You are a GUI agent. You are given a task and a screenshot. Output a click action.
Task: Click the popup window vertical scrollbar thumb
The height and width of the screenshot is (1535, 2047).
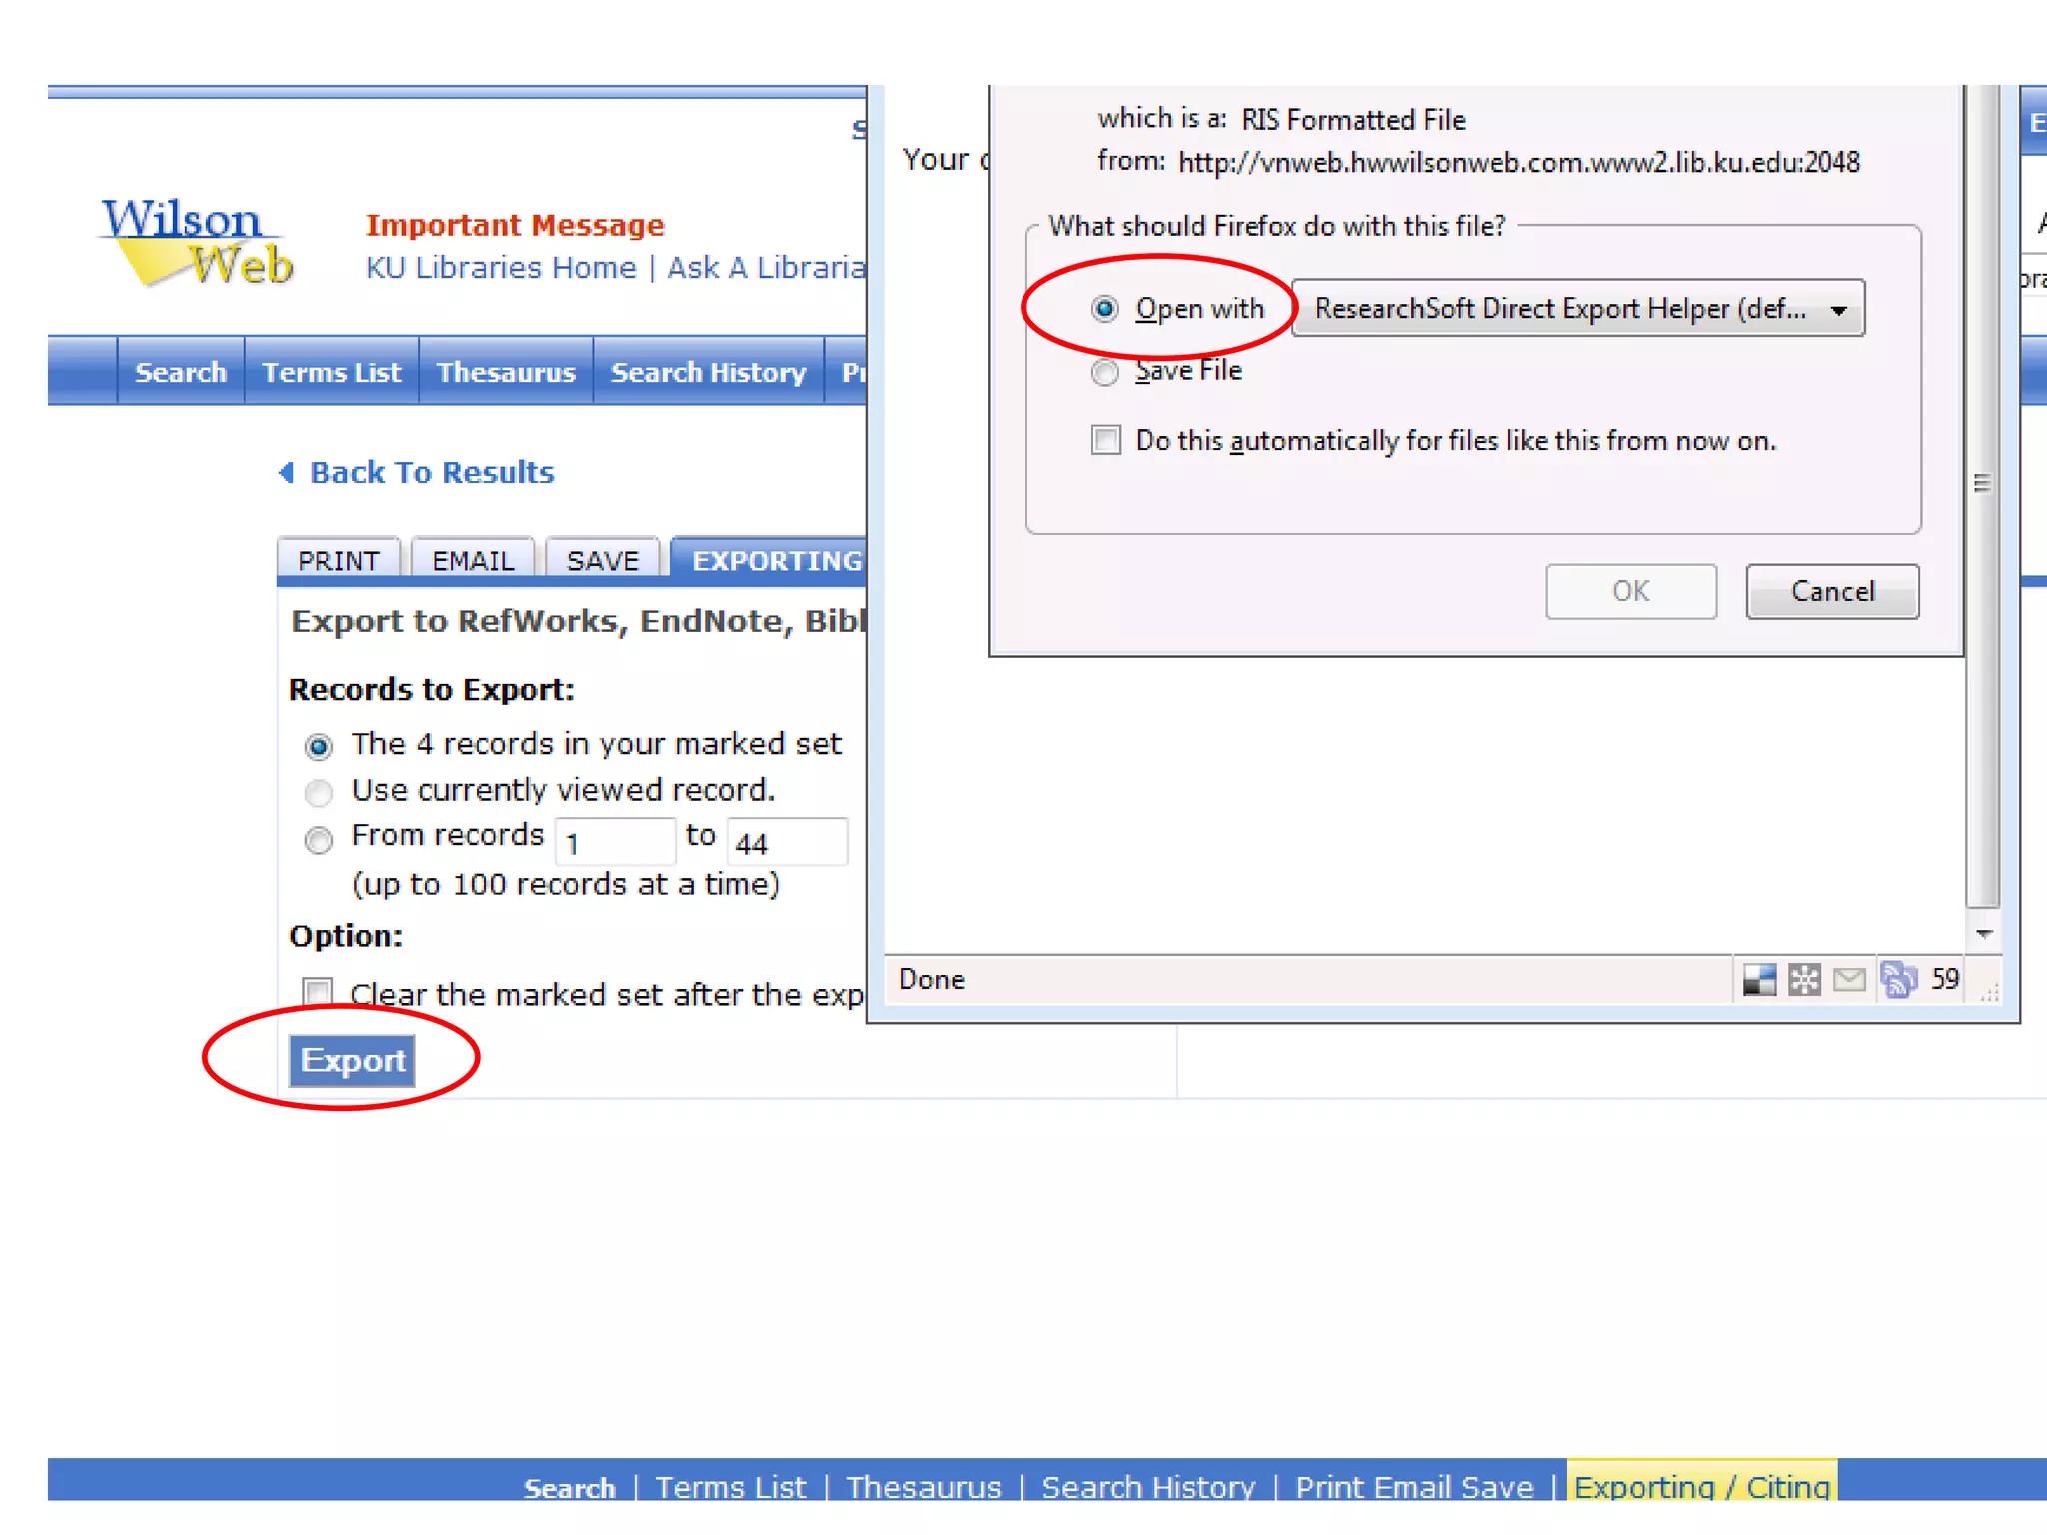[x=1983, y=484]
